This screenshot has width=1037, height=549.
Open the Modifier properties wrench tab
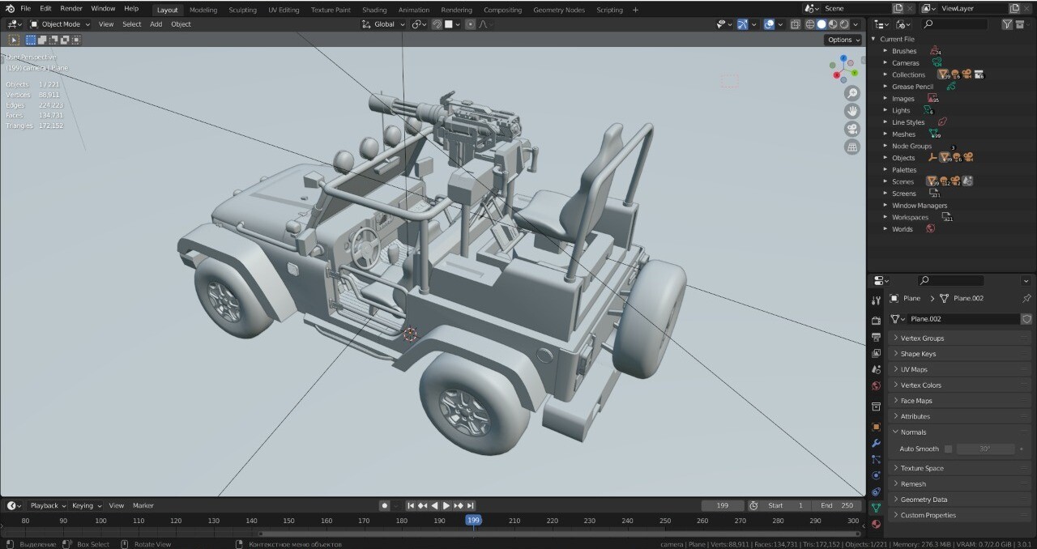(x=876, y=444)
